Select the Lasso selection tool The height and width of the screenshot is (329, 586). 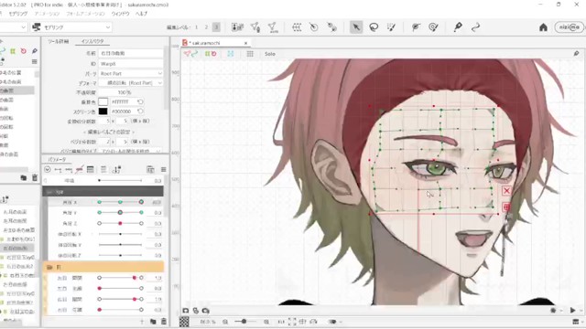point(374,27)
